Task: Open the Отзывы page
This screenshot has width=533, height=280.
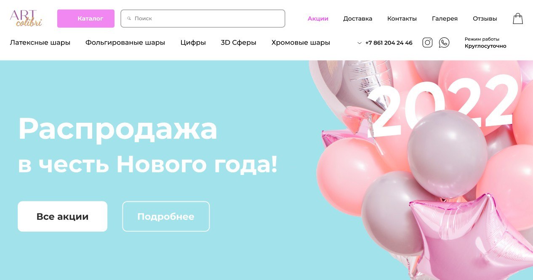Action: (x=485, y=18)
